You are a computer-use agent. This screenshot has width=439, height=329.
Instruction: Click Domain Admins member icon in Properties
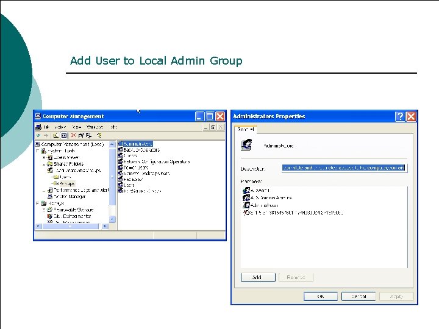pyautogui.click(x=246, y=198)
